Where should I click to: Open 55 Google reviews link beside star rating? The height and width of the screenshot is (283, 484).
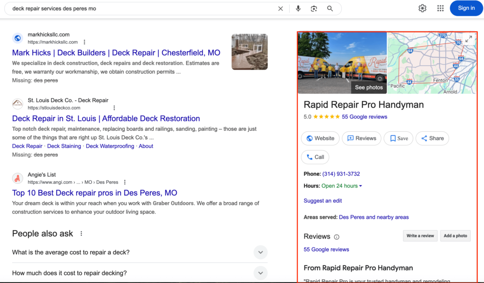tap(364, 117)
